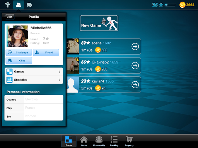Open the Ranking tab
Viewport: 198px width, 148px height.
point(114,141)
